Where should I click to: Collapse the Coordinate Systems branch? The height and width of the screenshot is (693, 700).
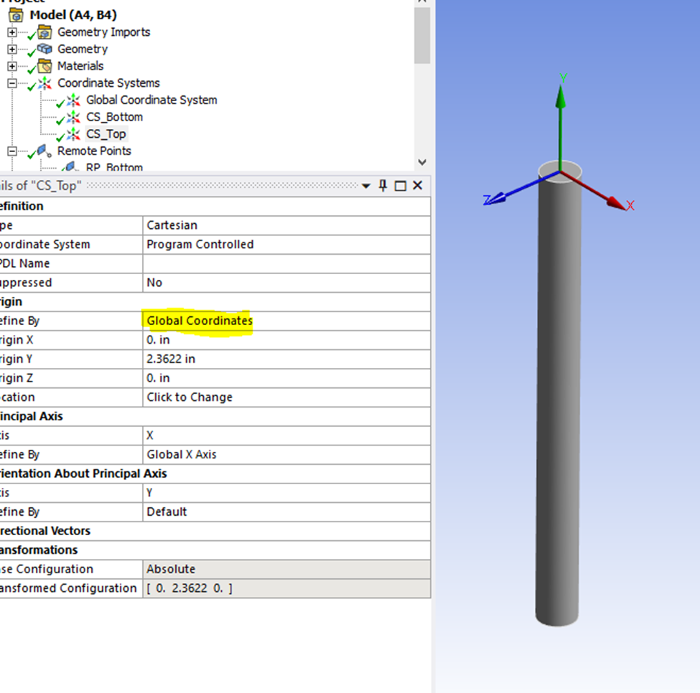[11, 82]
